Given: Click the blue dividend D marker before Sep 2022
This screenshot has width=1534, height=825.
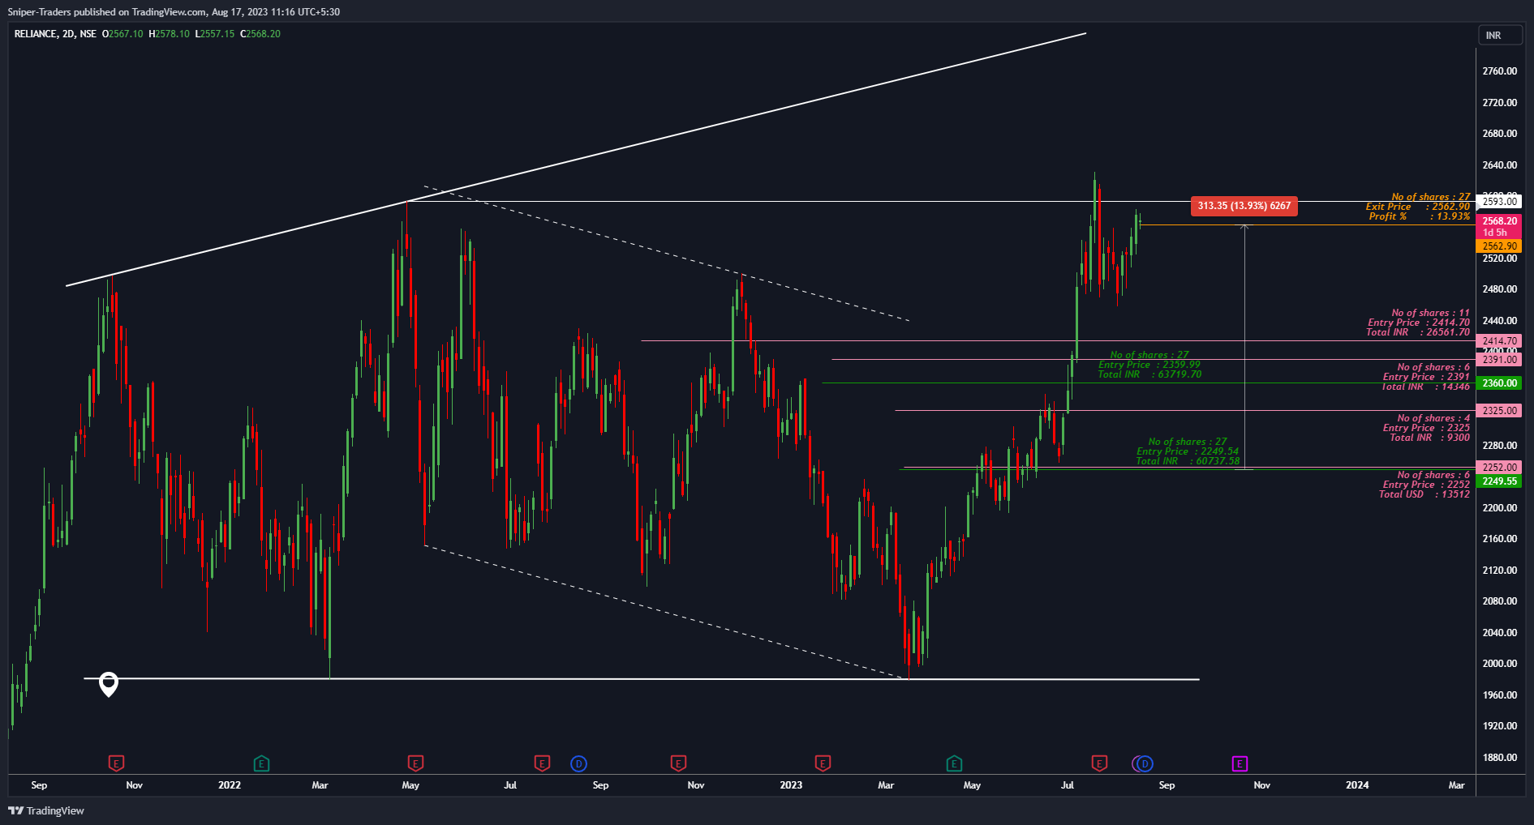Looking at the screenshot, I should [578, 763].
